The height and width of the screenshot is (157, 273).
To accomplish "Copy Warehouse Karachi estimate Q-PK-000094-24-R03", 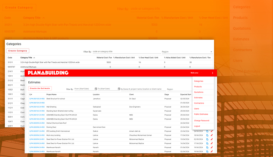I will (x=207, y=151).
